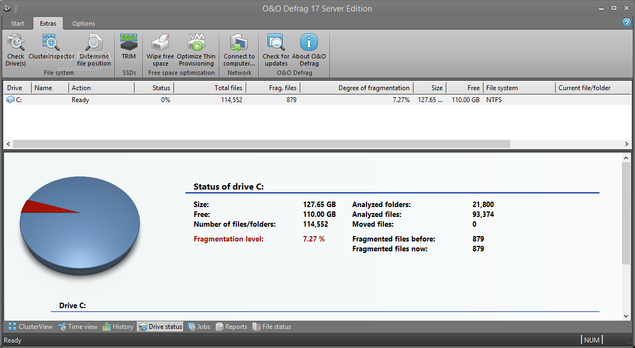This screenshot has height=348, width=635.
Task: Open the File status tab
Action: [x=272, y=327]
